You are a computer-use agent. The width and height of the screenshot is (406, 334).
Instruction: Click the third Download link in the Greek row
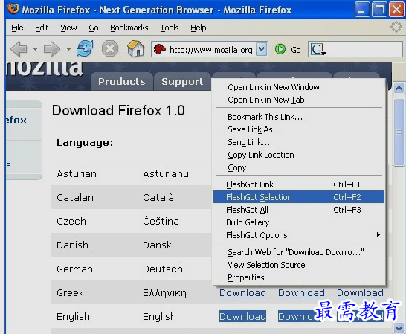[360, 293]
